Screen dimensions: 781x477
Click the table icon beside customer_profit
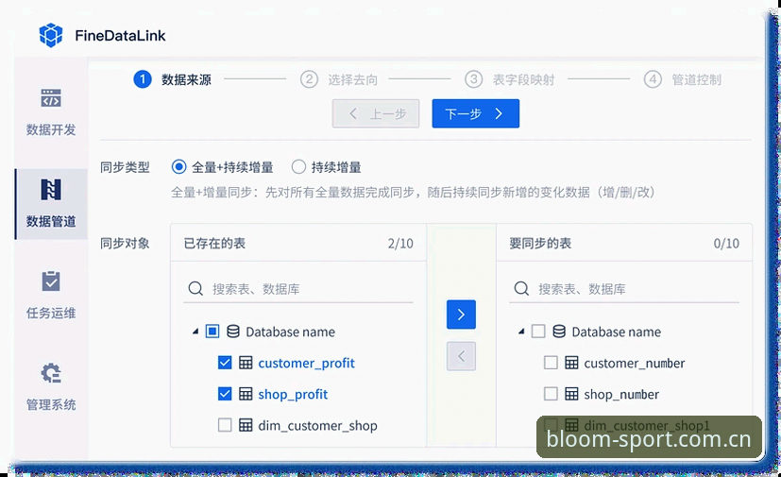click(x=246, y=363)
